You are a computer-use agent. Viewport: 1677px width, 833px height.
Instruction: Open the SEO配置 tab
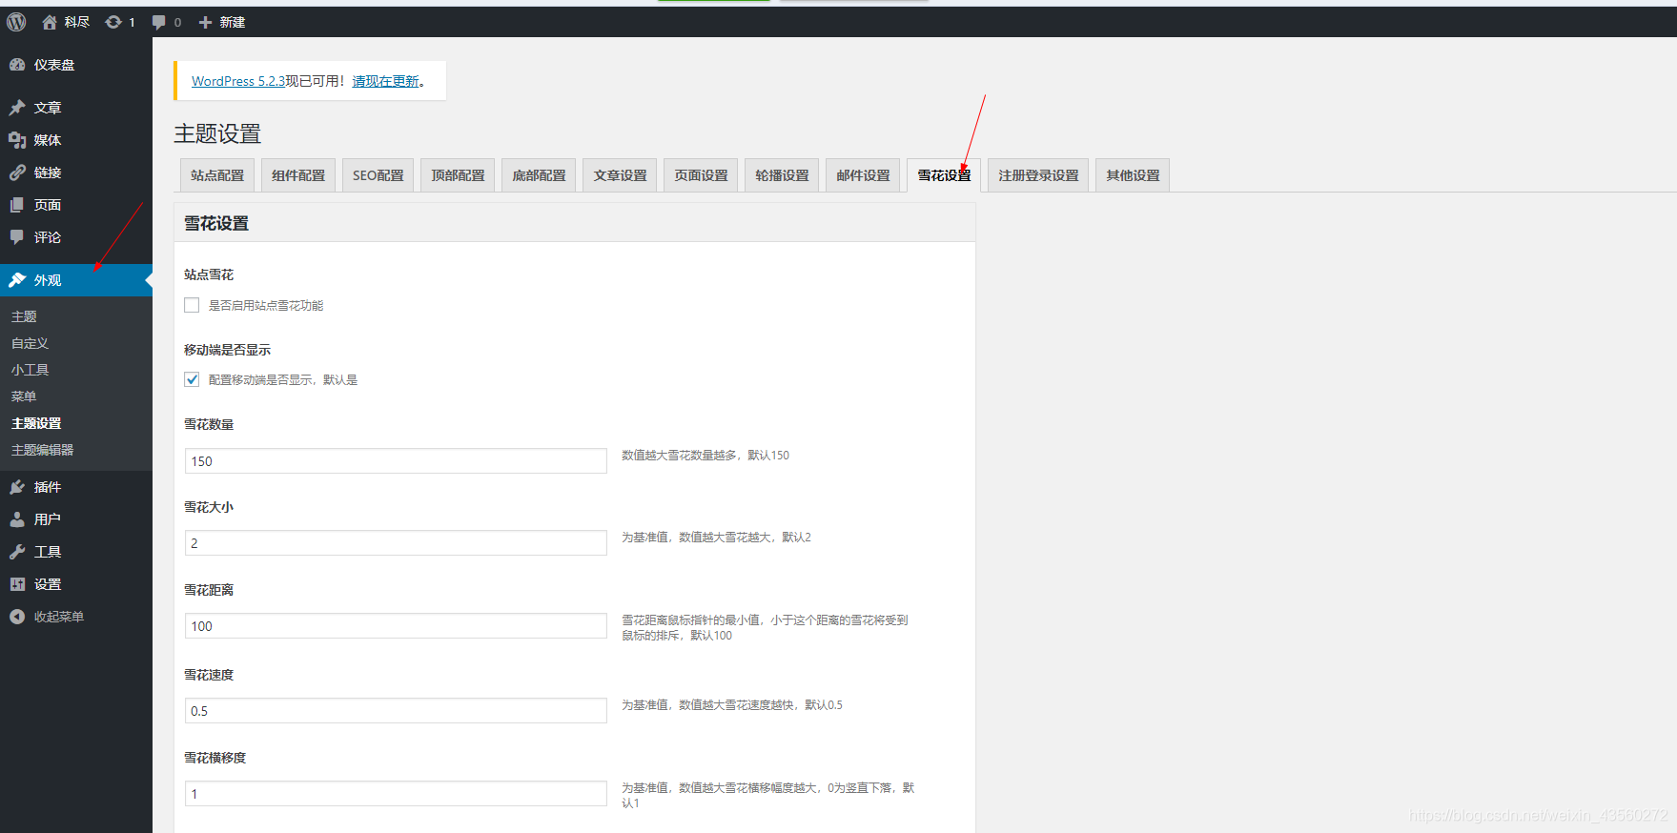(x=378, y=175)
